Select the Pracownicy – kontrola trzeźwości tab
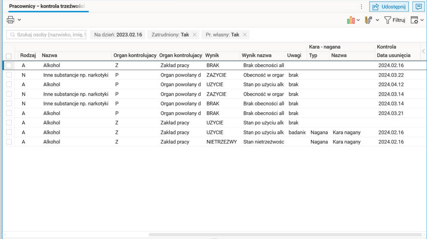This screenshot has height=239, width=427. [x=47, y=6]
